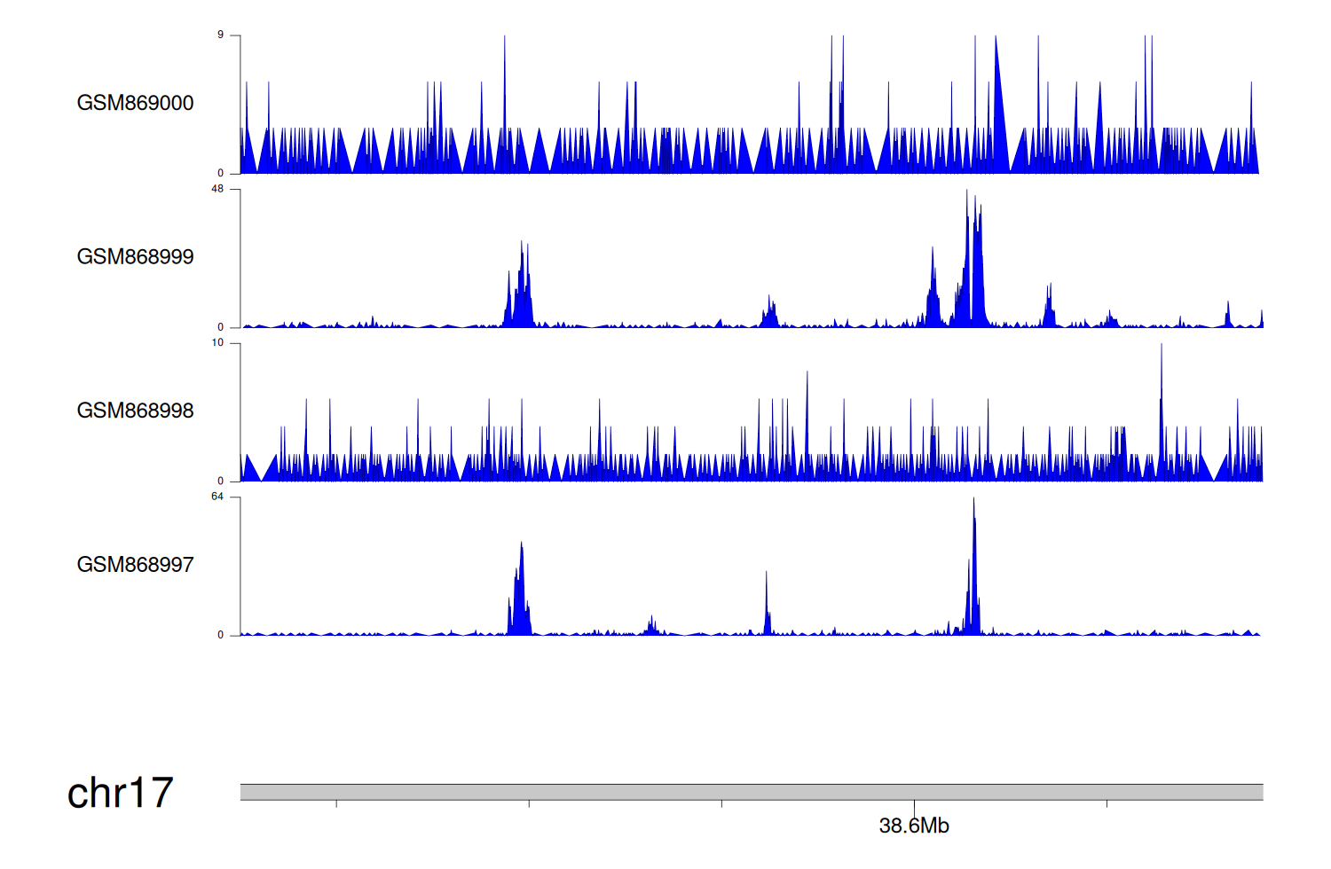The height and width of the screenshot is (869, 1331).
Task: Click the gray chromosome ideogram bar
Action: (x=751, y=791)
